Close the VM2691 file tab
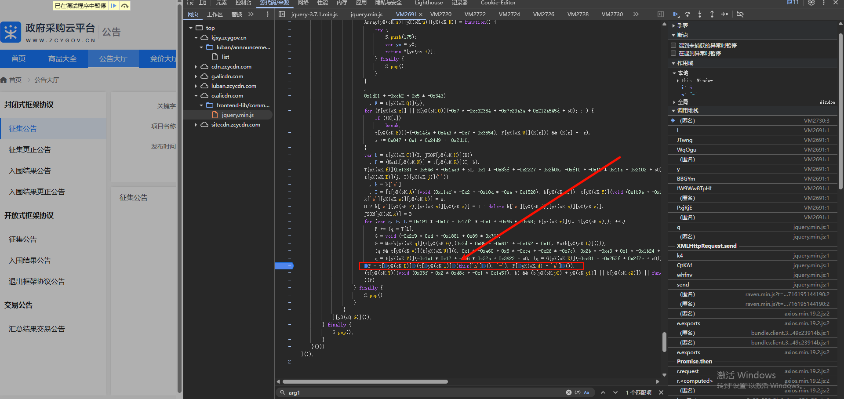Image resolution: width=844 pixels, height=399 pixels. click(421, 15)
